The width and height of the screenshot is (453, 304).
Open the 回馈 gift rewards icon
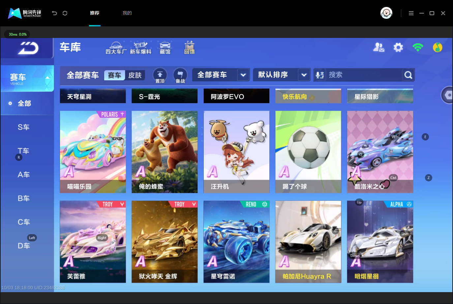point(189,48)
